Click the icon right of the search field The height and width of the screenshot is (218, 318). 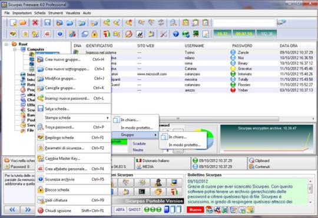coord(281,22)
